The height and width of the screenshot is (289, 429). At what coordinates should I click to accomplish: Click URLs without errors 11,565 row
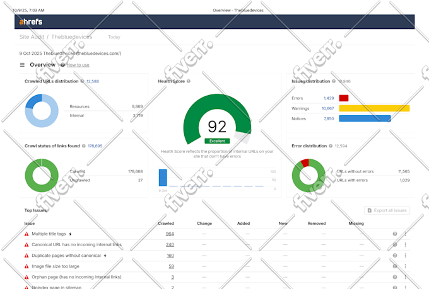click(x=373, y=171)
